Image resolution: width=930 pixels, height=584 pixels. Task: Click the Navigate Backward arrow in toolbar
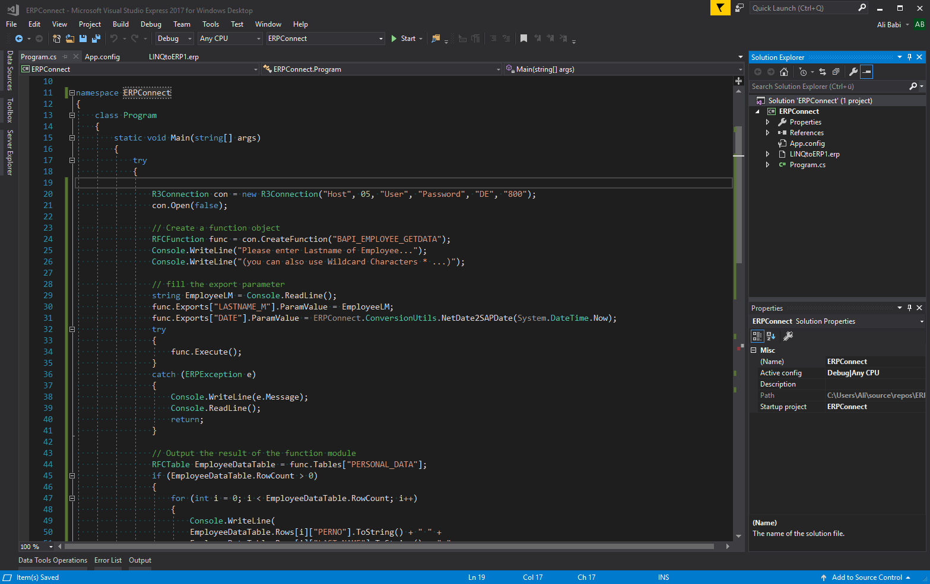[19, 39]
